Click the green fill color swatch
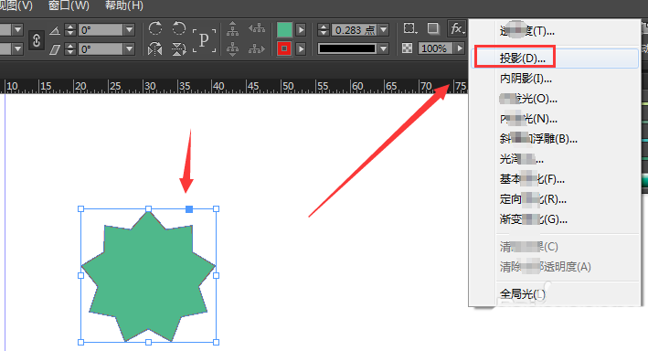The width and height of the screenshot is (648, 351). [284, 30]
